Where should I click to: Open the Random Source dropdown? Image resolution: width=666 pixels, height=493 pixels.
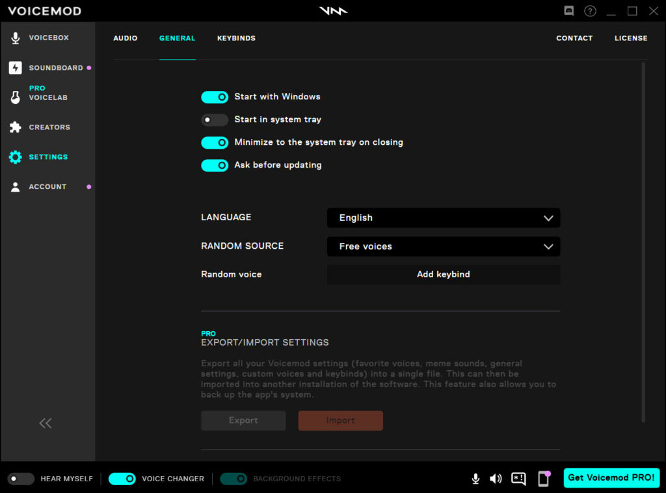point(444,247)
